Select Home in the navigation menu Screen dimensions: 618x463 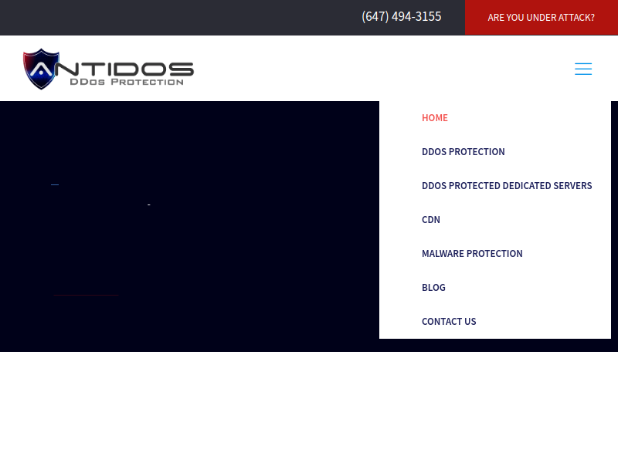pos(435,118)
